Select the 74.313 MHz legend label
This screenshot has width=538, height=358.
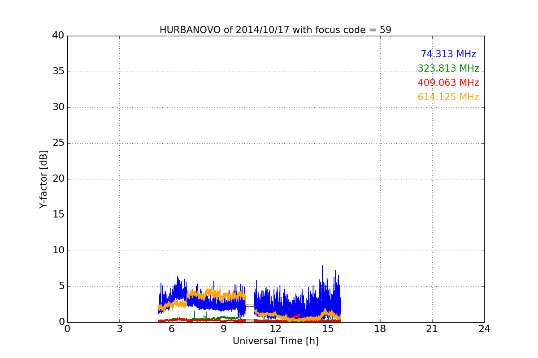(x=448, y=54)
